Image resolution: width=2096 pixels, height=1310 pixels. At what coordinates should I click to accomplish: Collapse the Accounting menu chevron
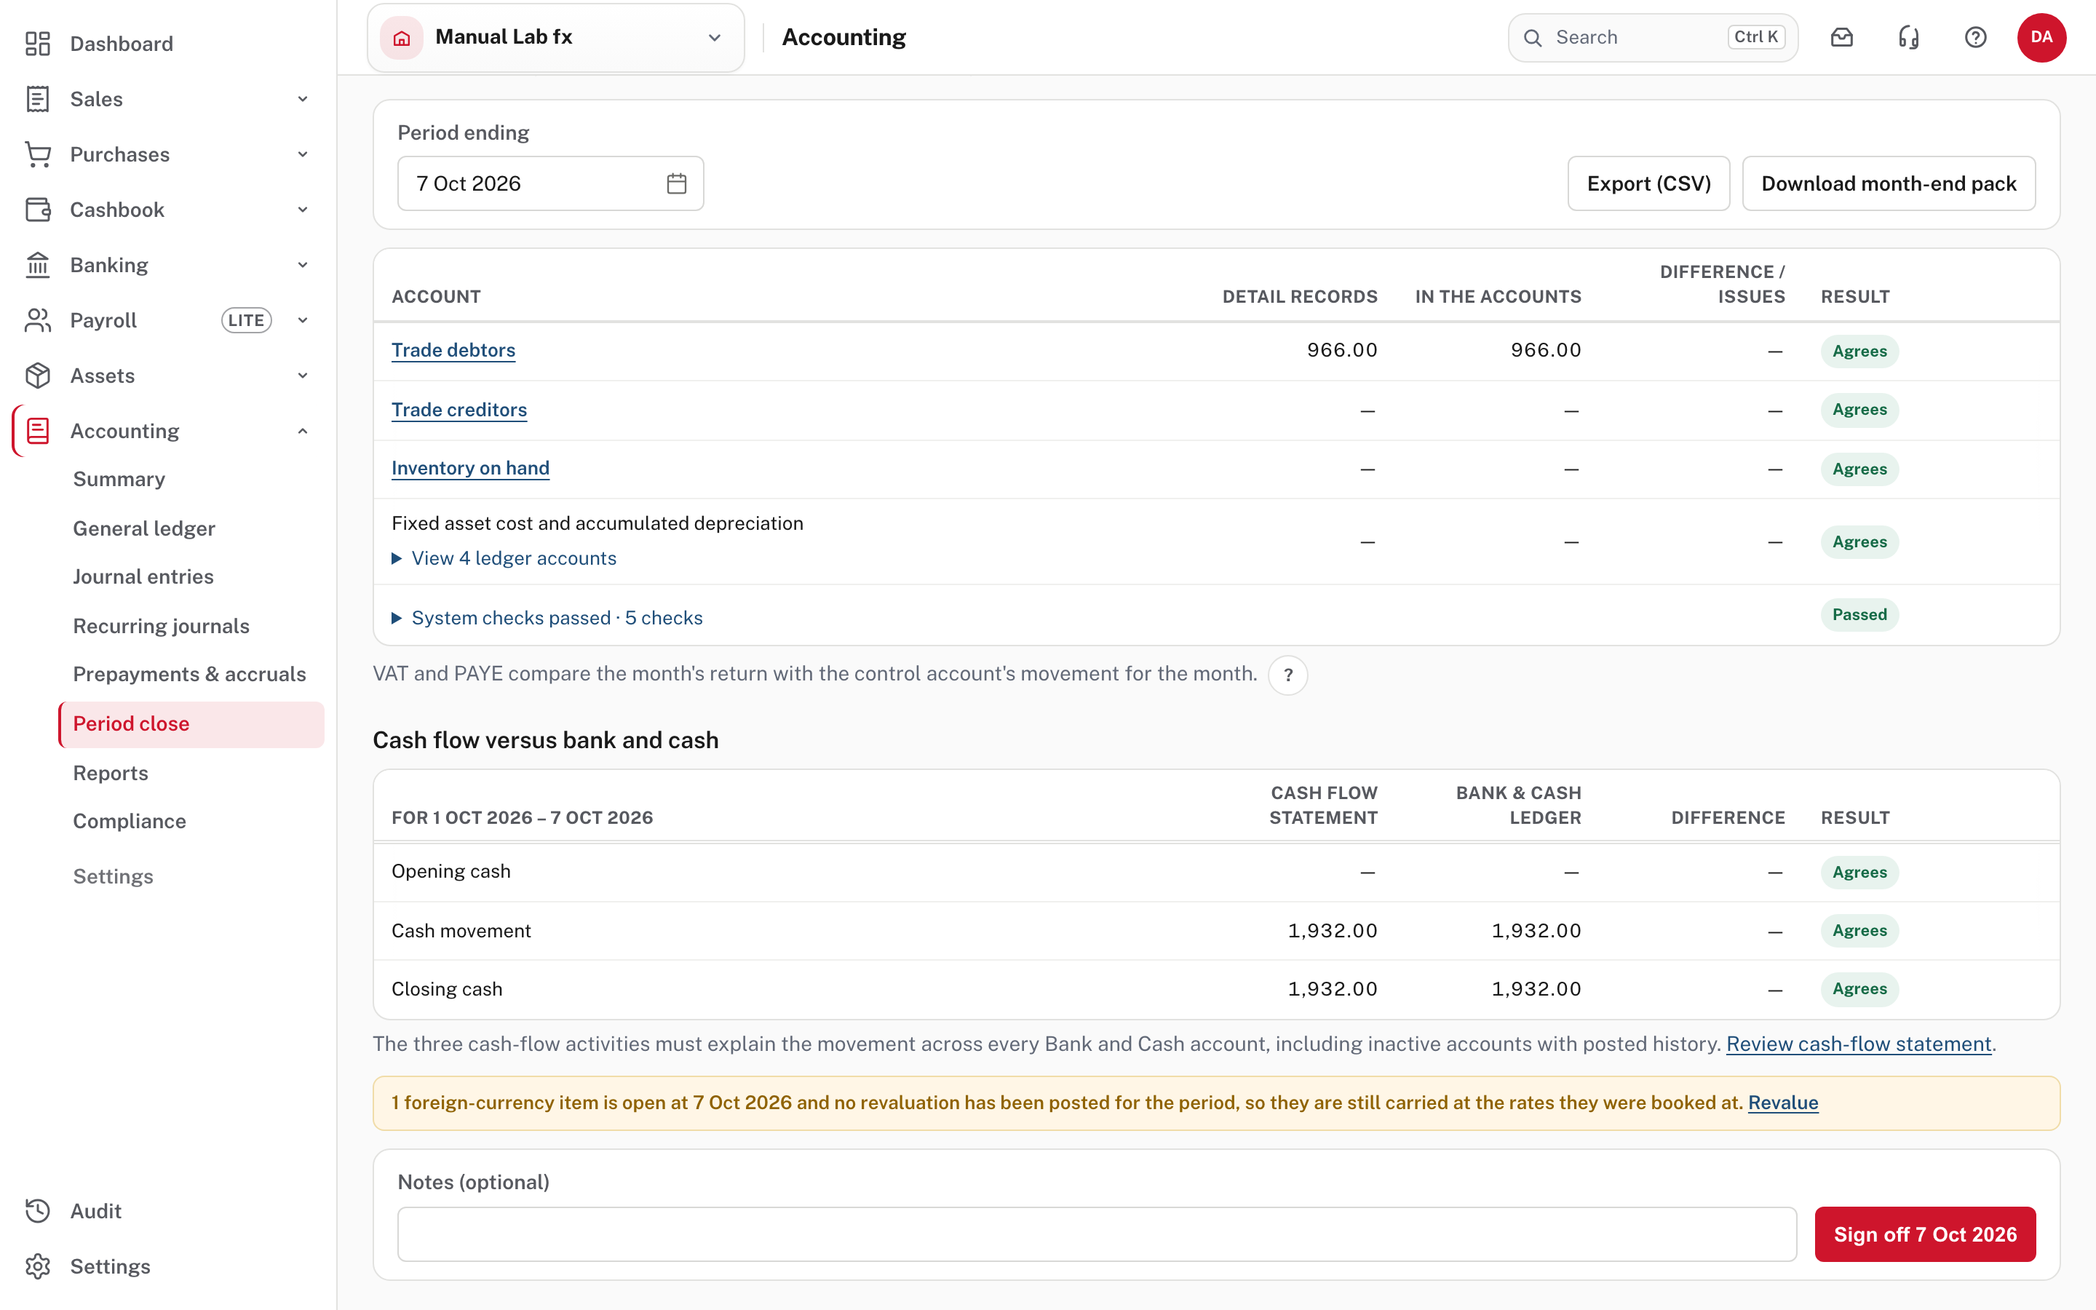click(x=302, y=432)
